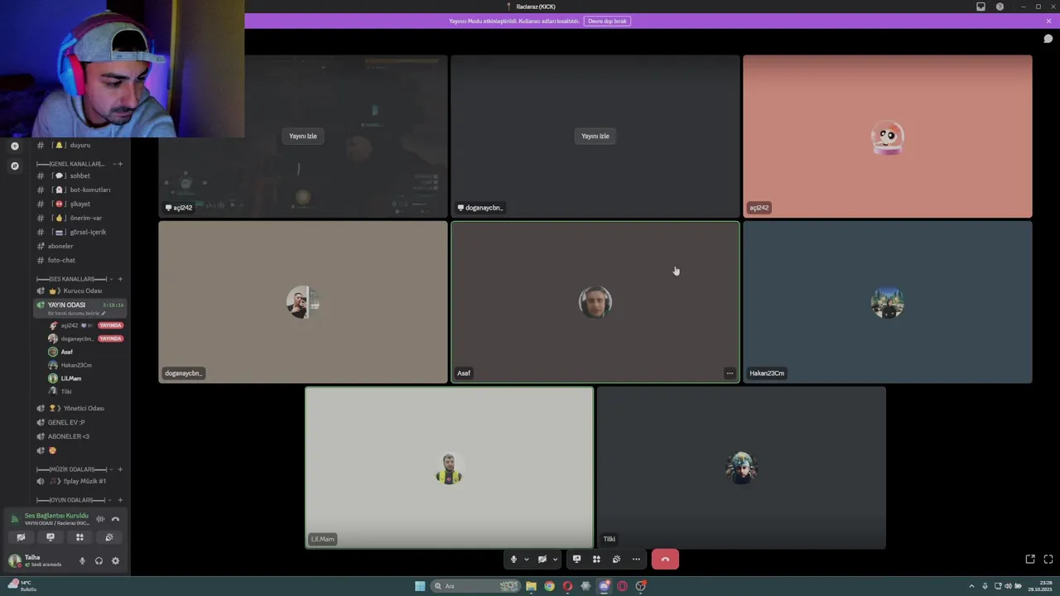Share your screen from call bar
The width and height of the screenshot is (1060, 596).
click(576, 560)
